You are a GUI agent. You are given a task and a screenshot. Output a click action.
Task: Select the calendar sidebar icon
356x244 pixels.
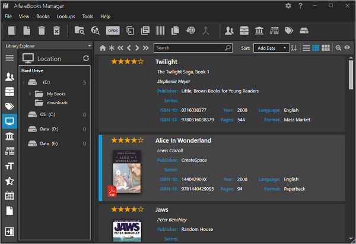point(9,196)
